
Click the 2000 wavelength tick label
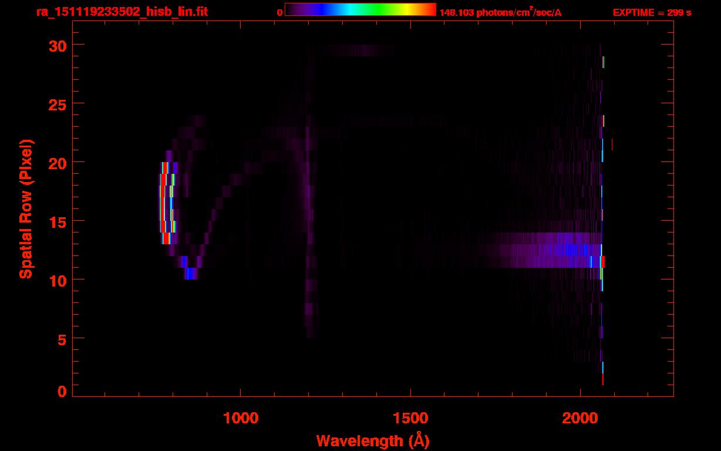[x=580, y=418]
